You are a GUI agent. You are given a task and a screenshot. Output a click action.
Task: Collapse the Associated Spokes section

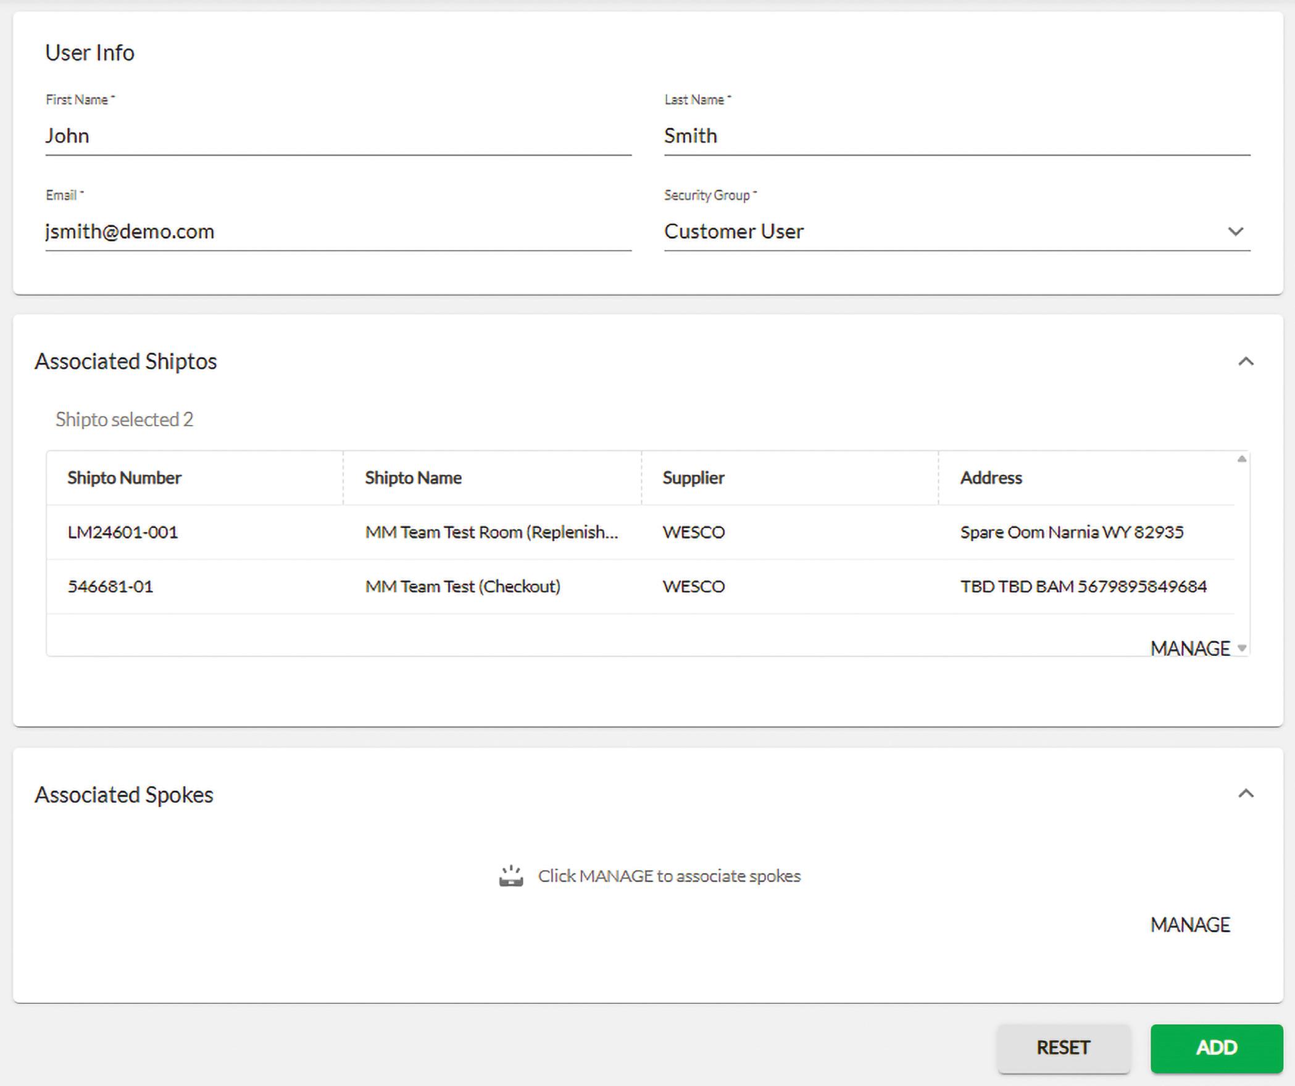[x=1246, y=794]
